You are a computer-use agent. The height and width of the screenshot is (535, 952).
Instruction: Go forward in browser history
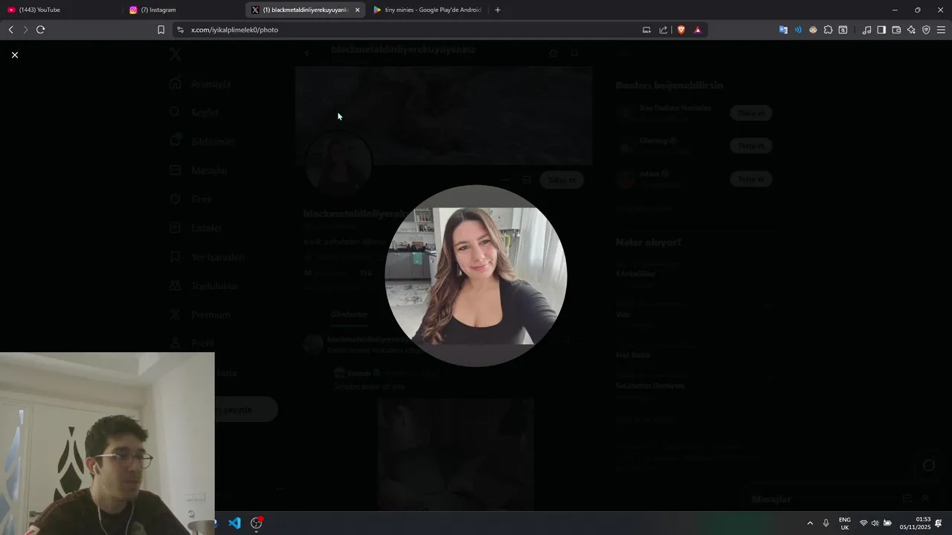coord(25,30)
